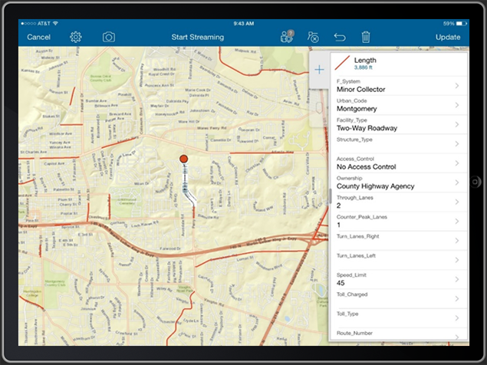487x365 pixels.
Task: Tap the Wi-Fi signal icon in status bar
Action: point(55,23)
